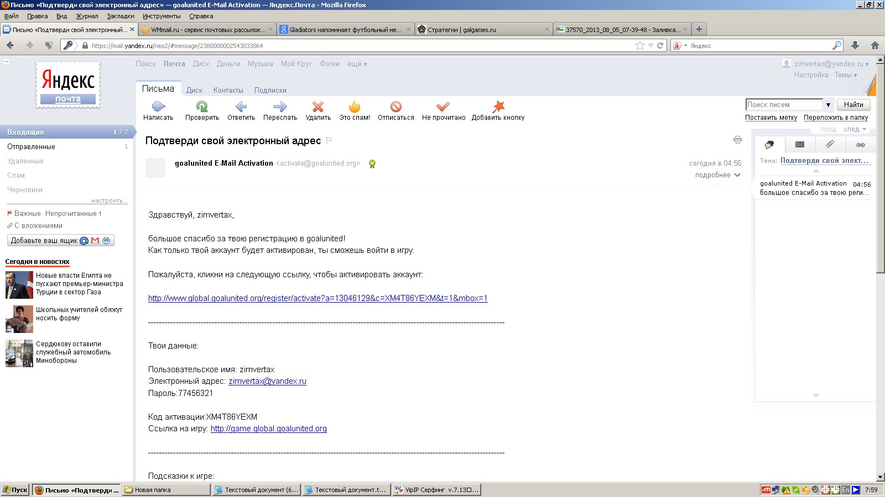Click настроить folders link
This screenshot has height=497, width=885.
[110, 201]
